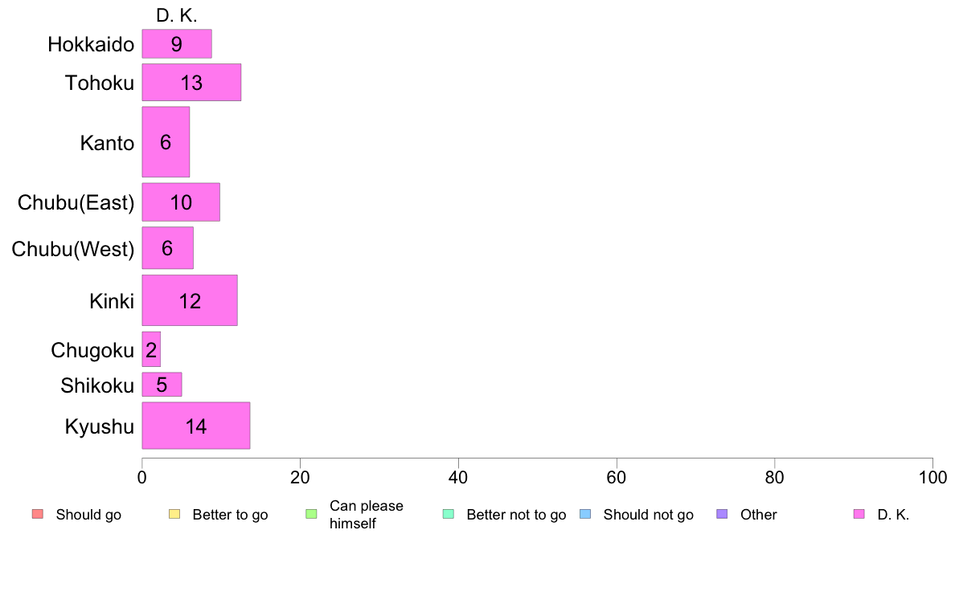Click the D. K. column header
The height and width of the screenshot is (591, 955).
(x=177, y=15)
